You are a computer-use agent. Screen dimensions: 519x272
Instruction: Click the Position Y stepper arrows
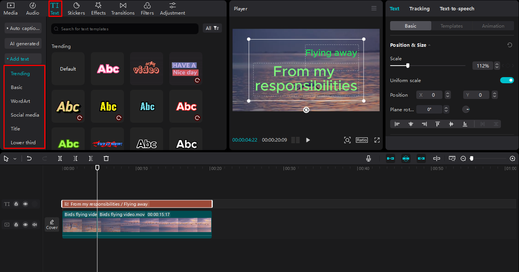tap(495, 95)
